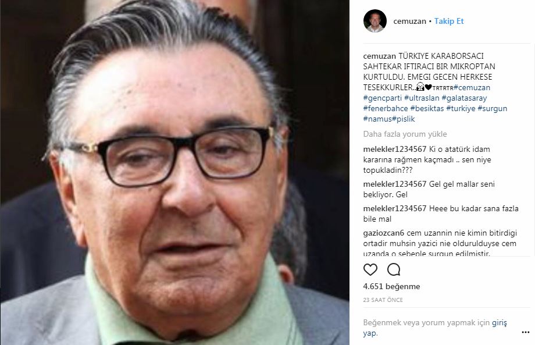
Task: Open the #ultraslan hashtag
Action: click(x=422, y=98)
